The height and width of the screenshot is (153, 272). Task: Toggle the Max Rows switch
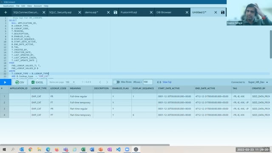tap(117, 82)
